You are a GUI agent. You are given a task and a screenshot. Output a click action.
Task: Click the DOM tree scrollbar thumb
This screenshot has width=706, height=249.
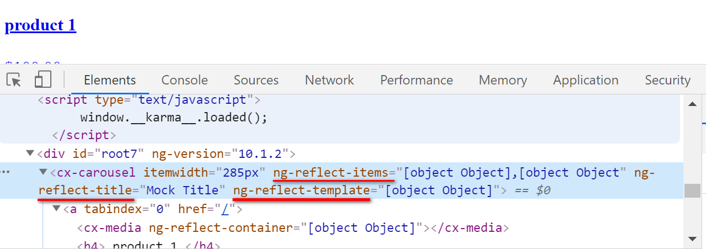pyautogui.click(x=692, y=190)
